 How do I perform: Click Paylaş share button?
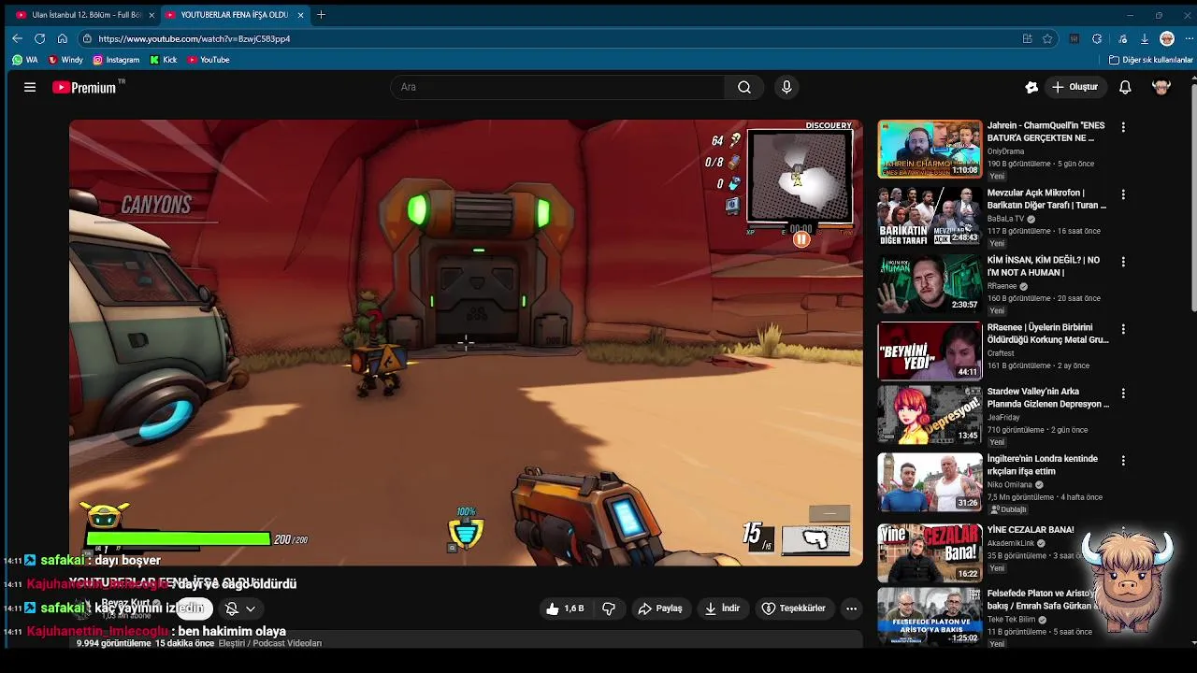(x=660, y=609)
